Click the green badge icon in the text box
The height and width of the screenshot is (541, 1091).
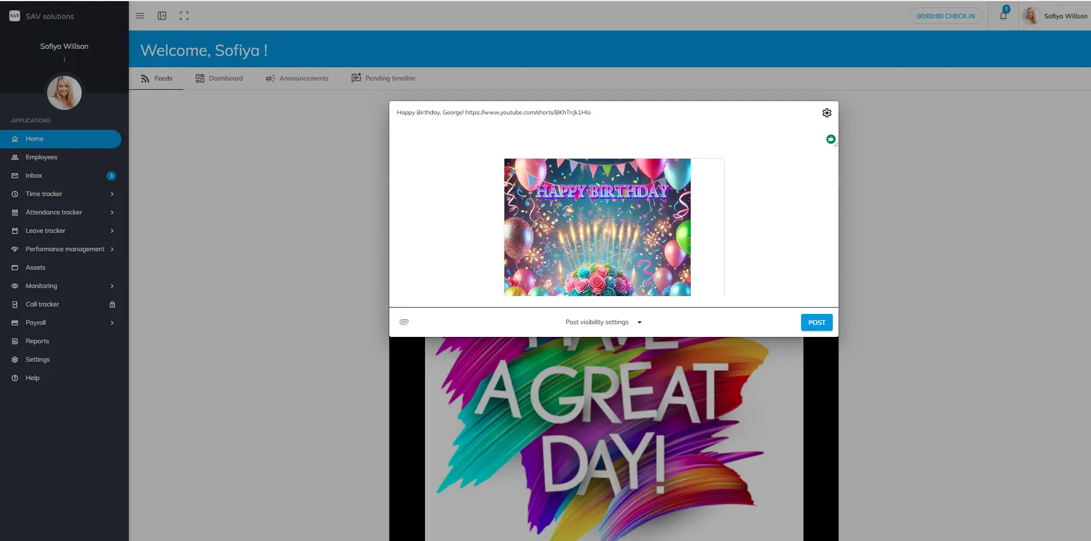click(830, 139)
